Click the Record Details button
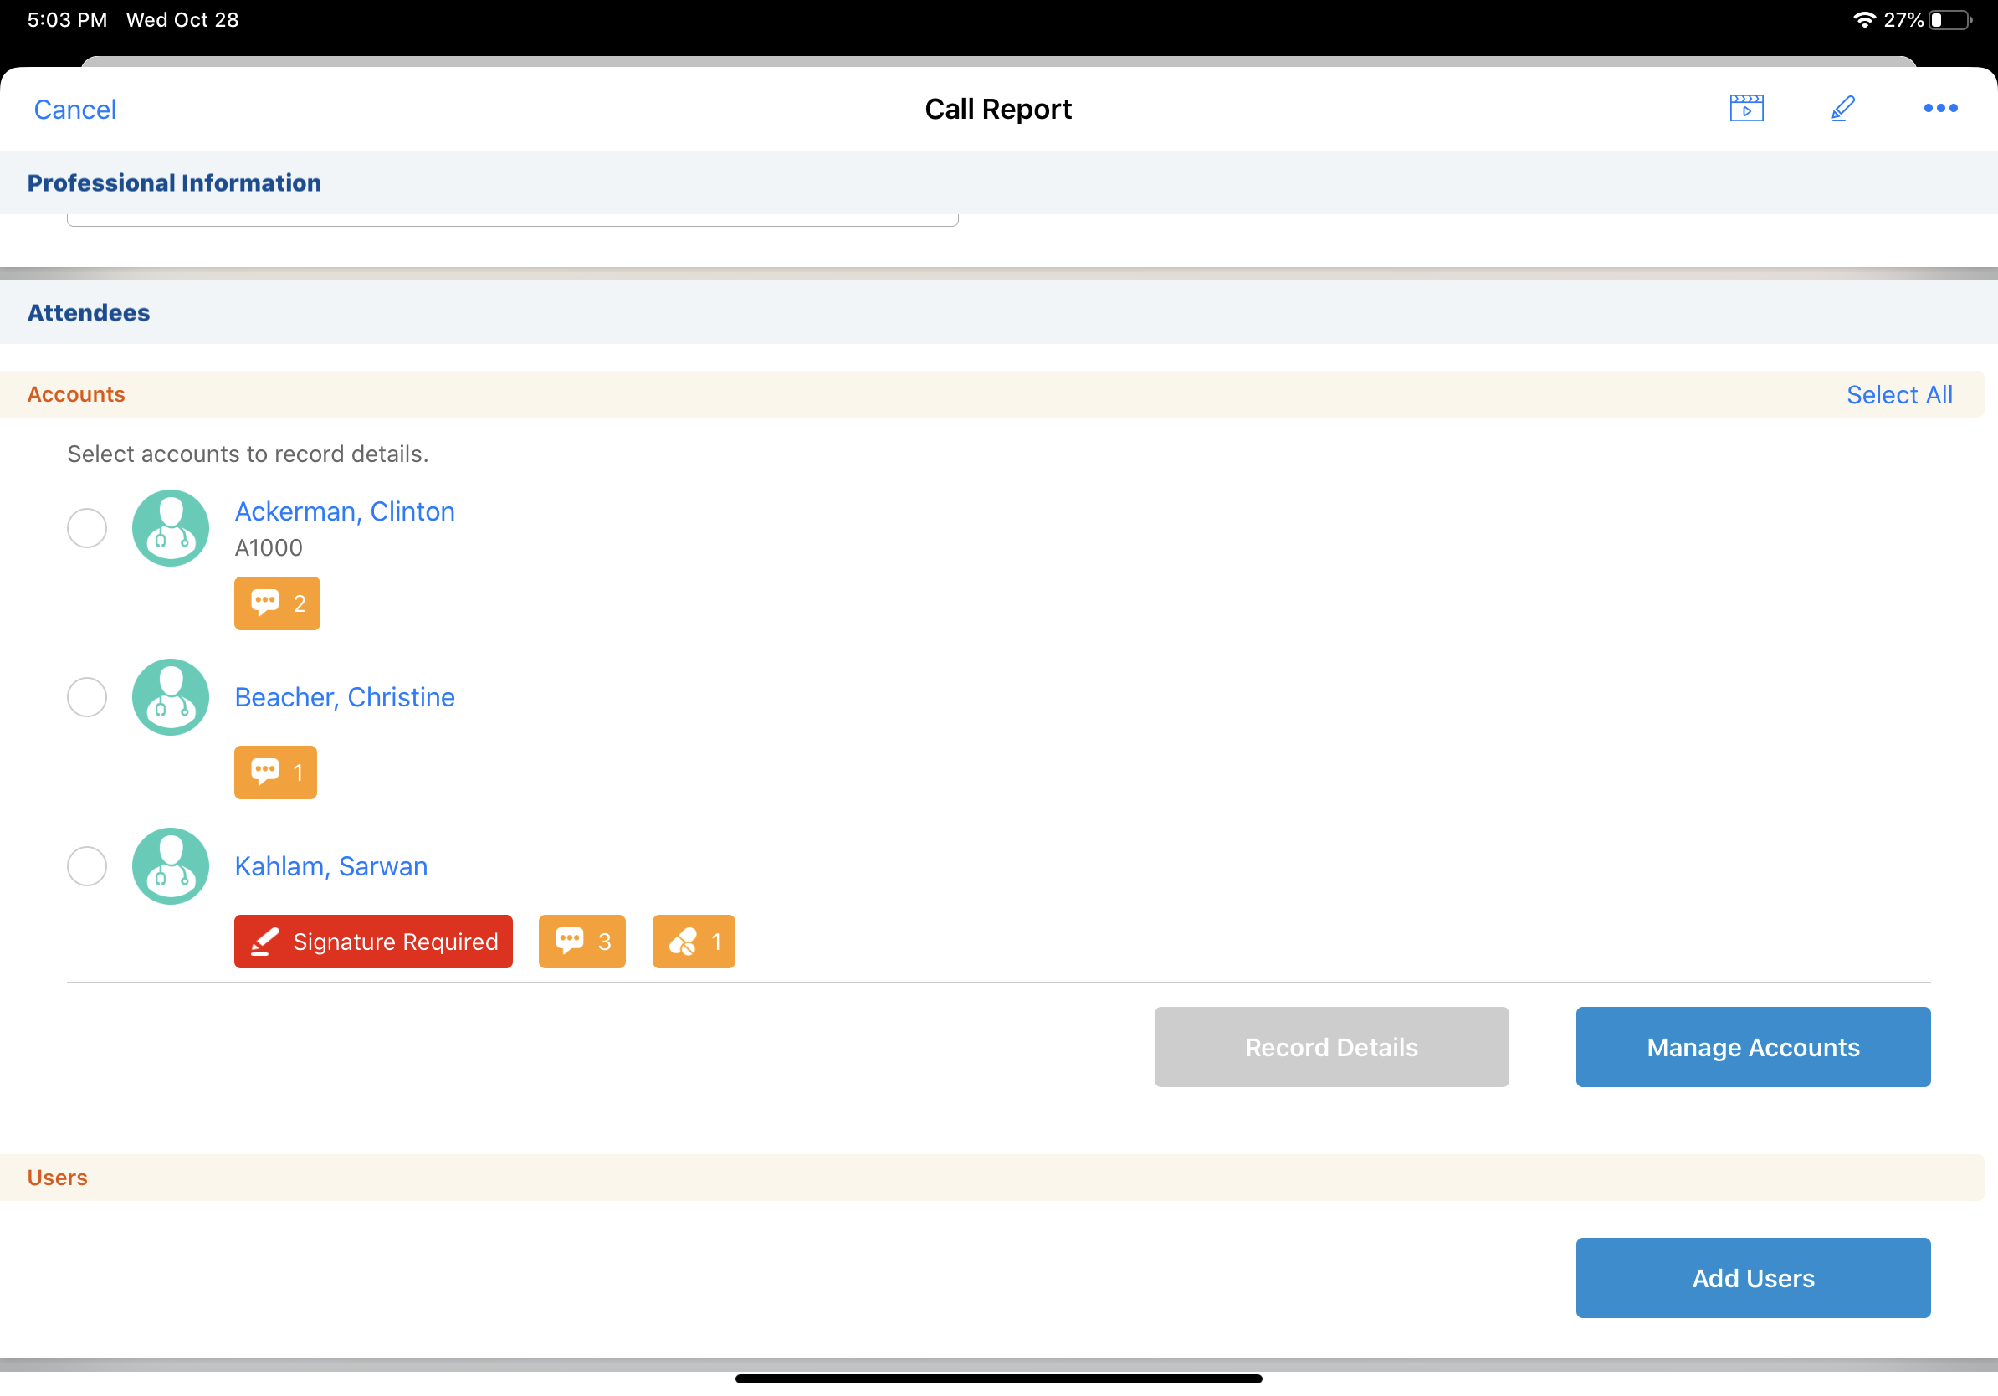 (1330, 1047)
